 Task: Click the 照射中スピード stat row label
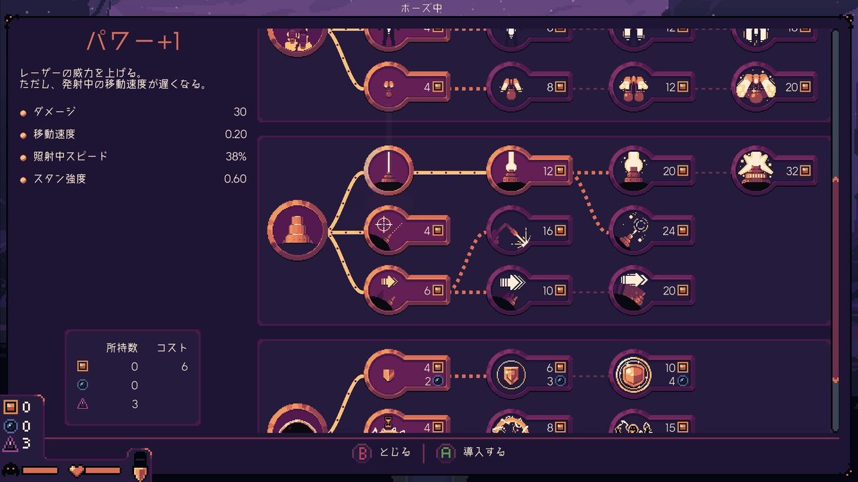70,156
